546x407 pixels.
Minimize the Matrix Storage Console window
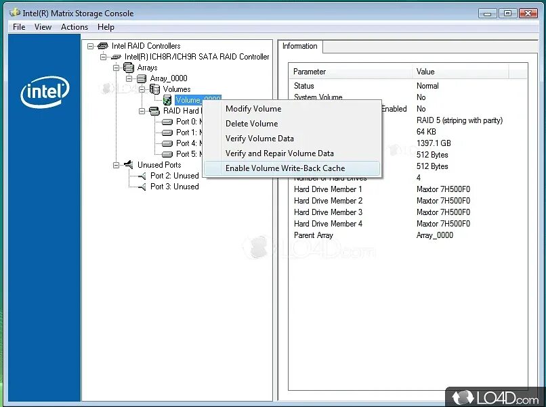tap(488, 14)
